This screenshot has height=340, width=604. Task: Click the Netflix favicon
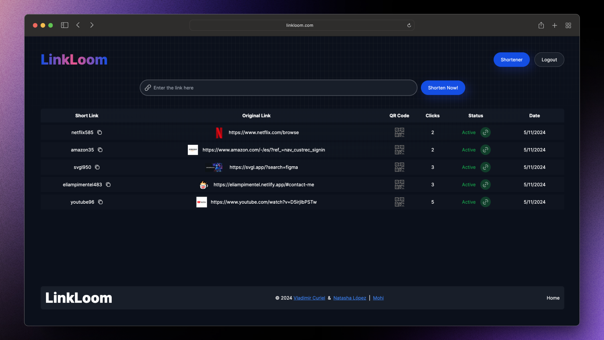pyautogui.click(x=219, y=133)
